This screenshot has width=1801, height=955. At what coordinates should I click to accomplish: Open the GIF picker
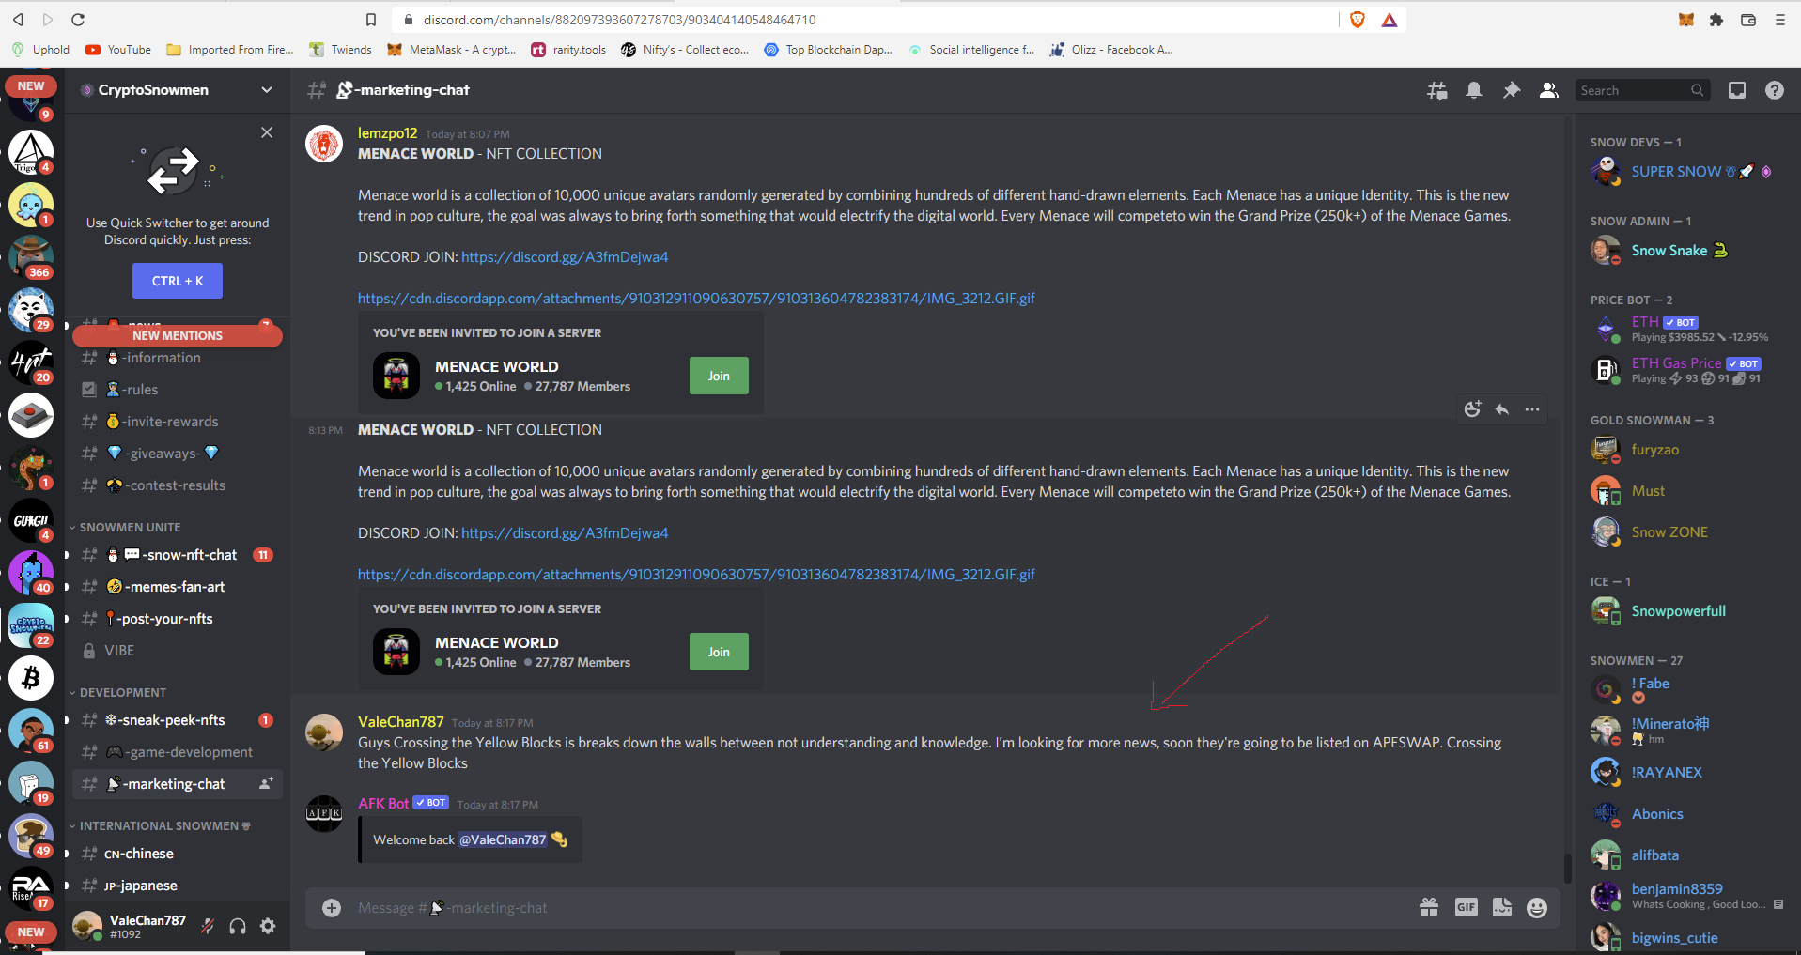(x=1467, y=908)
